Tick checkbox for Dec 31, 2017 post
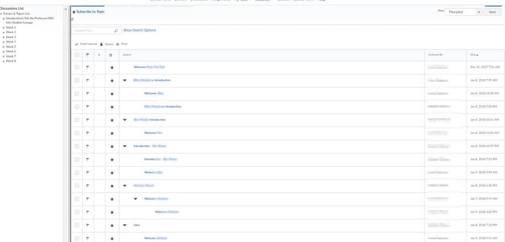This screenshot has height=242, width=505. click(77, 67)
